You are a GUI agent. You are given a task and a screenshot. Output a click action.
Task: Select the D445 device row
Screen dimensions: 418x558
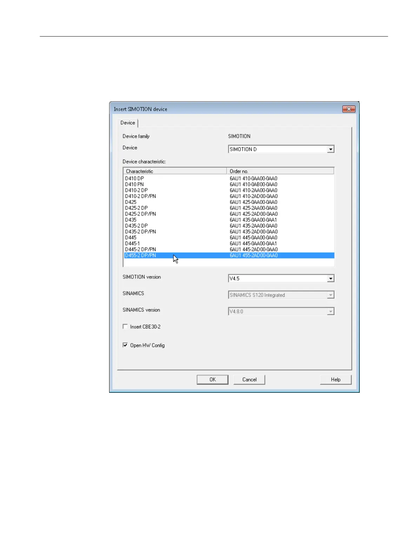(x=229, y=238)
